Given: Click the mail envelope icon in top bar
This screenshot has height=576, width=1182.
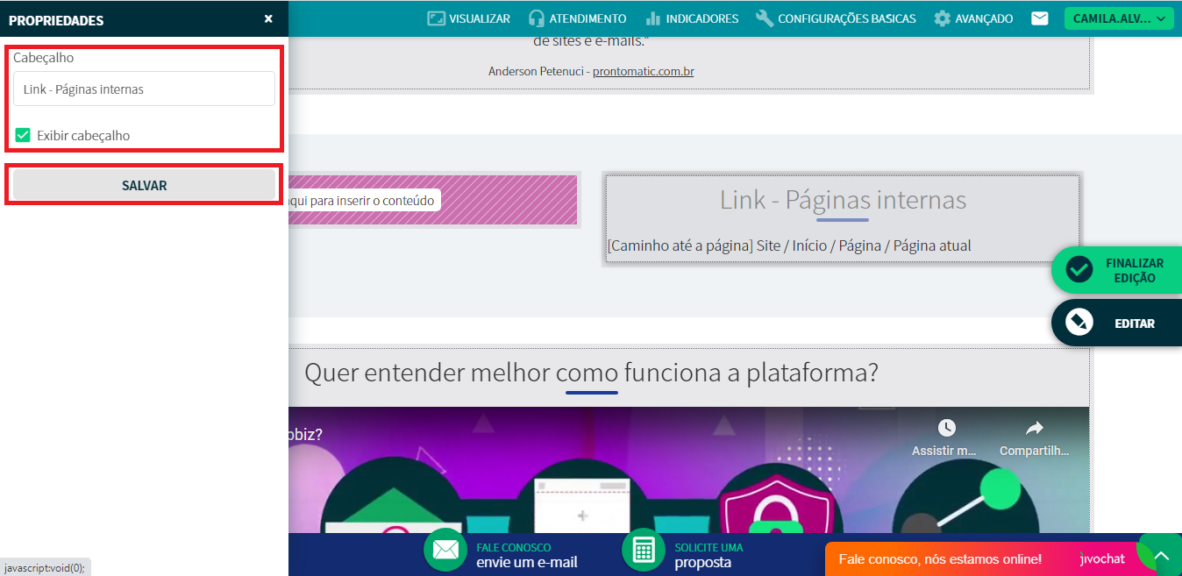Looking at the screenshot, I should 1039,18.
